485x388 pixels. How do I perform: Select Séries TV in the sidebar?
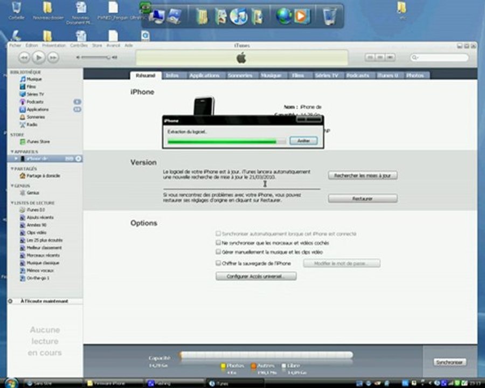tap(32, 94)
